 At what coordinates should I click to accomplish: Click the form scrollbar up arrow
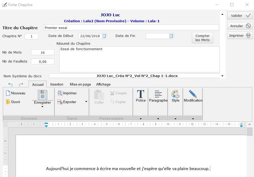click(223, 14)
